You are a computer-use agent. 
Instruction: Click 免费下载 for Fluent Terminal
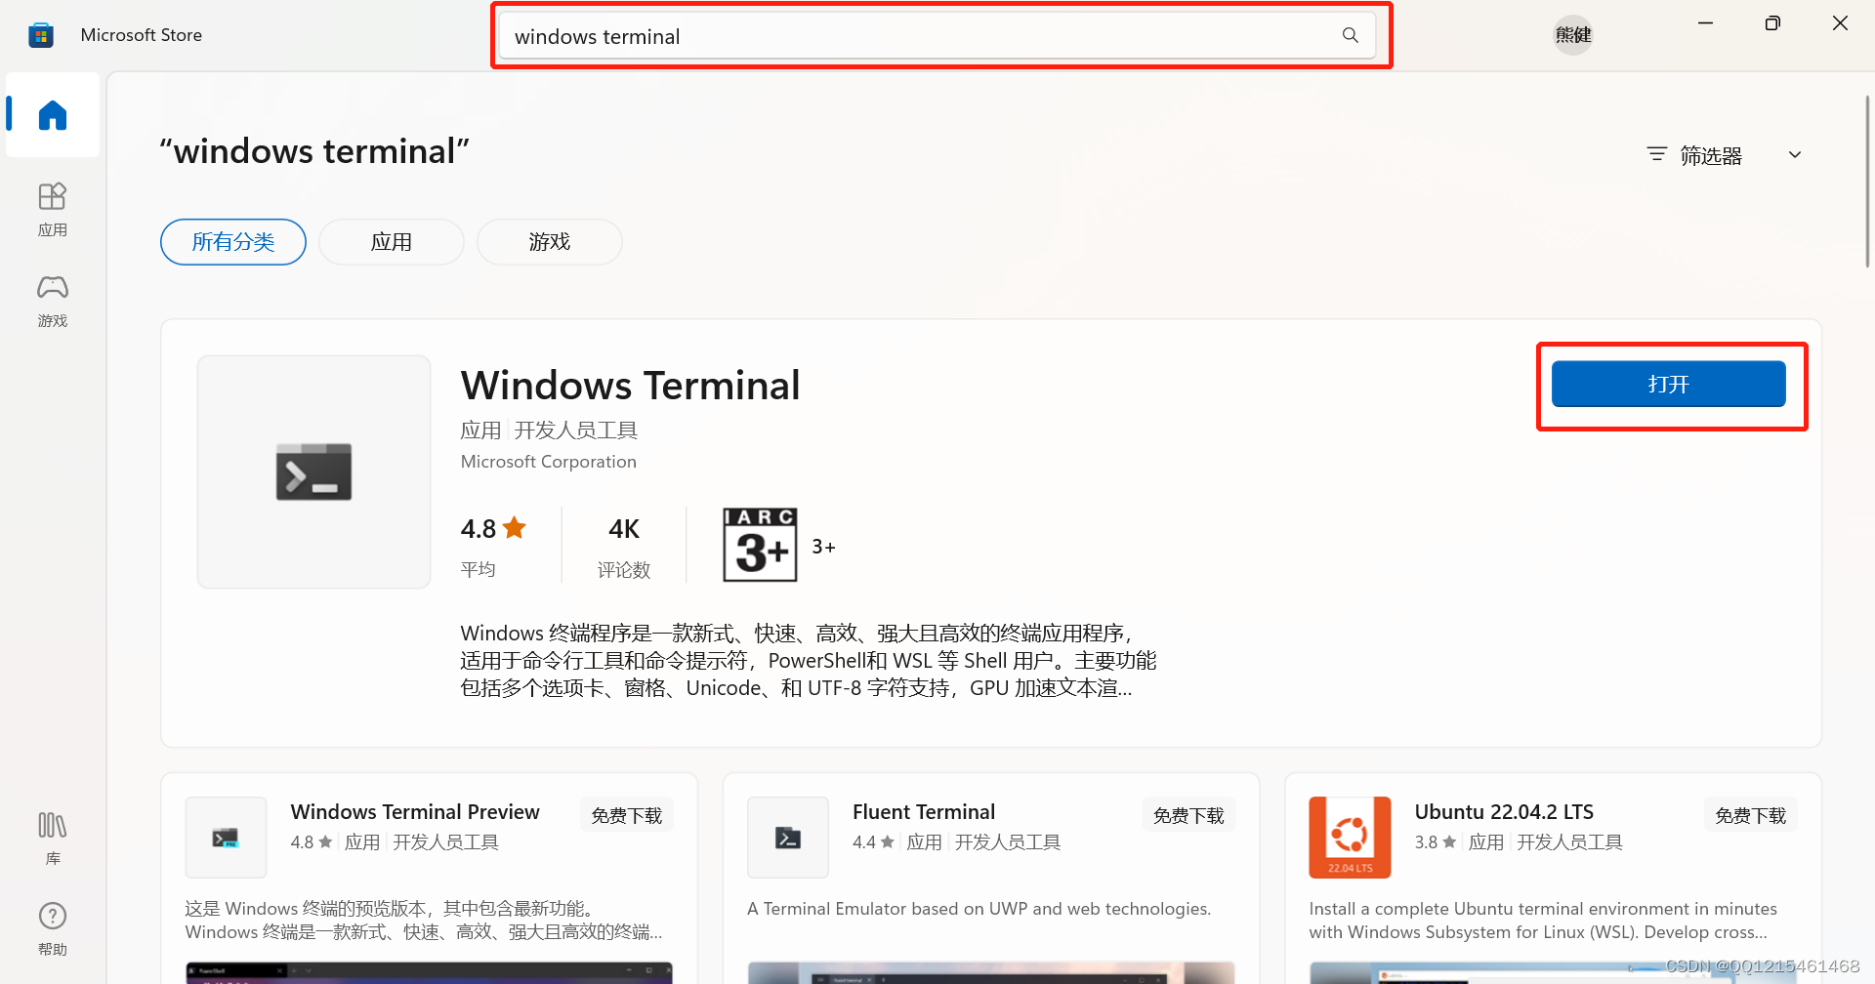click(x=1188, y=815)
